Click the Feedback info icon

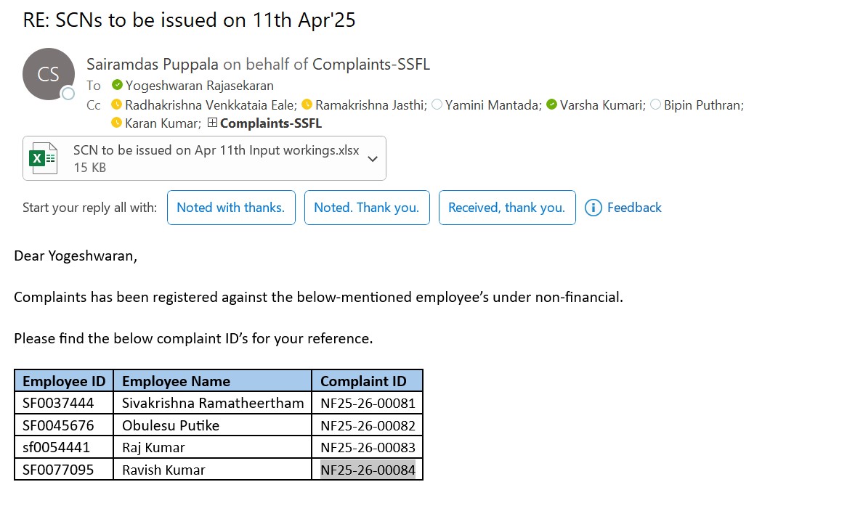(x=593, y=208)
